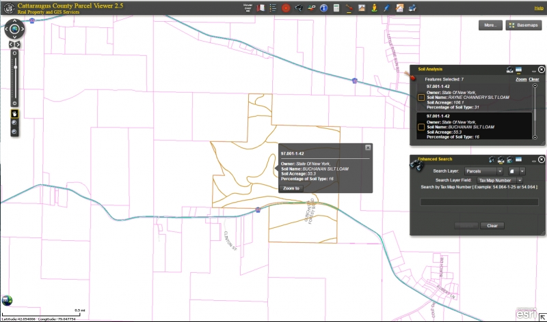Open the More... menu
Viewport: 547px width, 322px height.
(490, 25)
